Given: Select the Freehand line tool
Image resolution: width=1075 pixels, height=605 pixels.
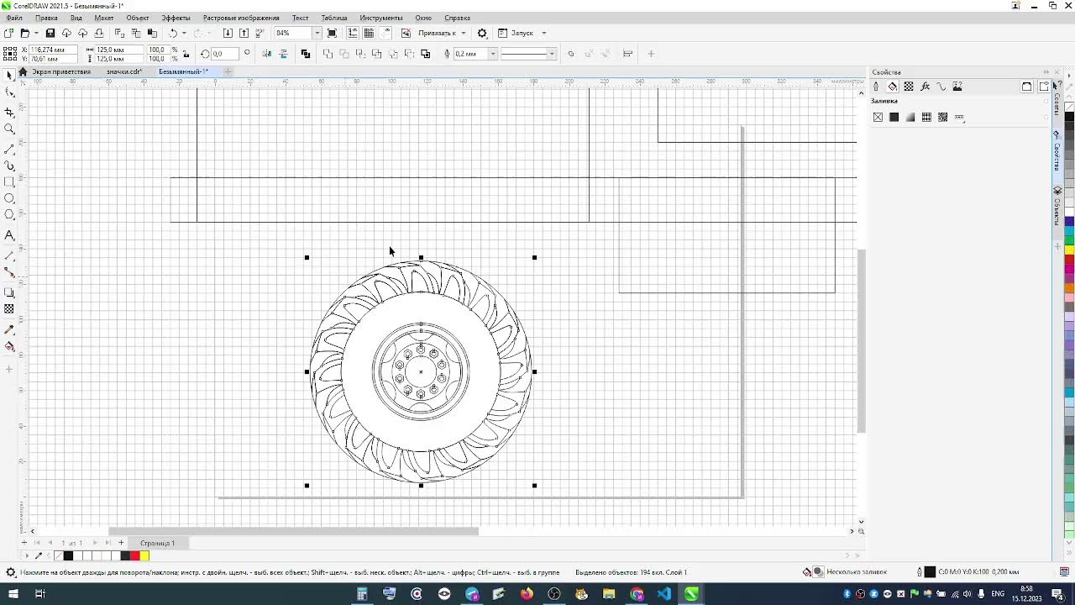Looking at the screenshot, I should coord(9,149).
